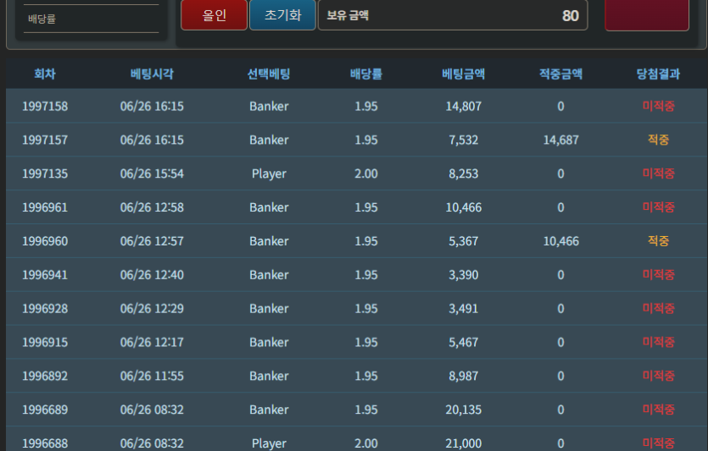This screenshot has height=451, width=708.
Task: Click odds 1.95 in row 1996961
Action: (366, 207)
